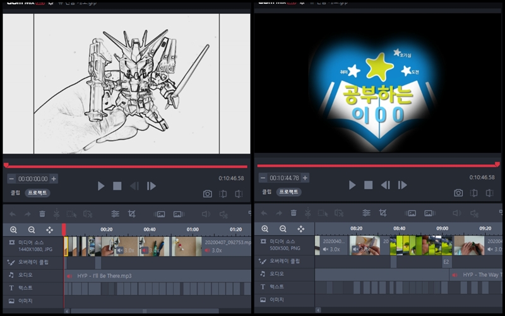Select the 이미지 track header in the right window
The height and width of the screenshot is (316, 505).
point(285,300)
